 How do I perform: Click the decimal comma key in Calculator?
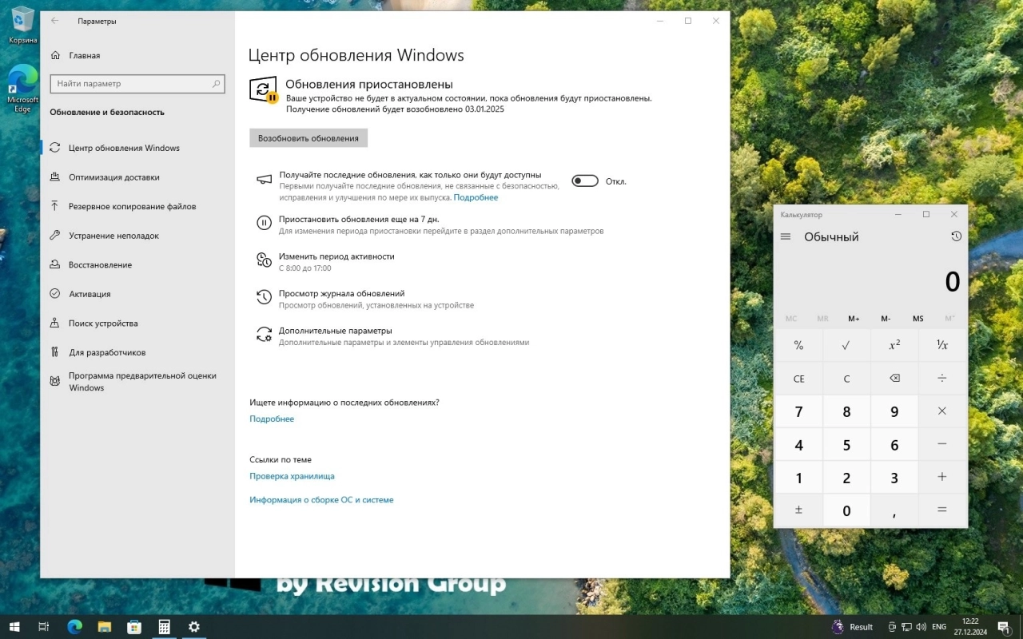click(894, 510)
